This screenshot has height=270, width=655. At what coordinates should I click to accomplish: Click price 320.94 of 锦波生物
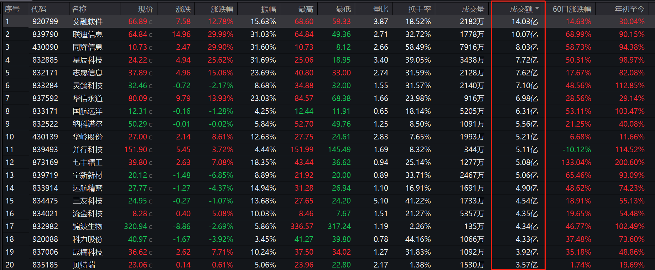tap(136, 227)
